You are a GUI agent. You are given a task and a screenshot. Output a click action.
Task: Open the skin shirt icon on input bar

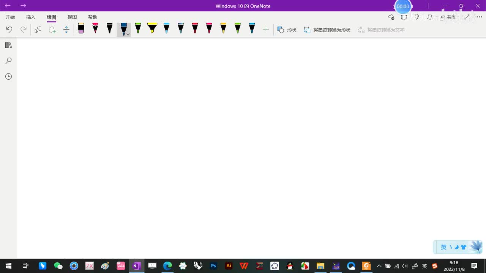click(x=464, y=247)
